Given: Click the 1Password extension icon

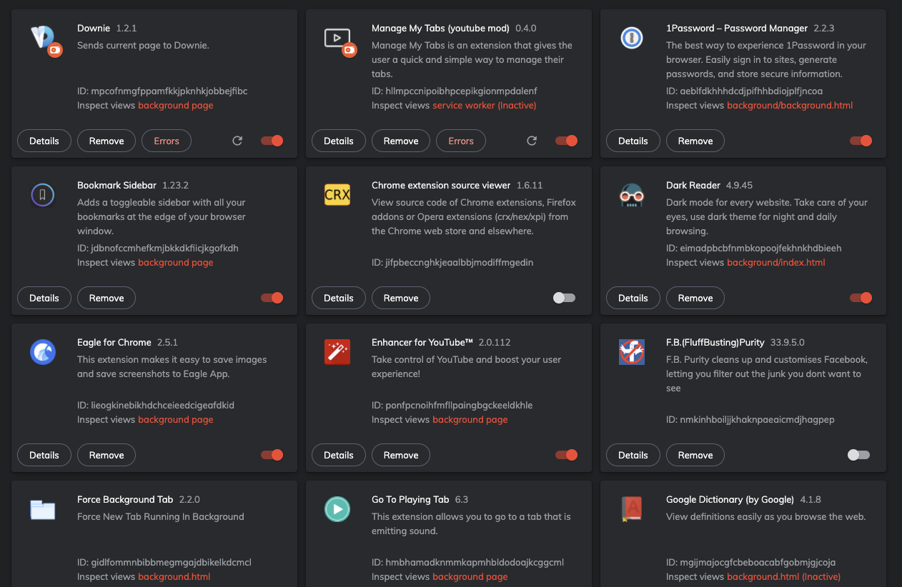Looking at the screenshot, I should coord(632,38).
